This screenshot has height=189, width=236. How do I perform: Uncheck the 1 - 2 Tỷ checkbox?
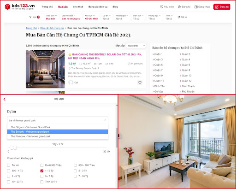tap(42, 171)
